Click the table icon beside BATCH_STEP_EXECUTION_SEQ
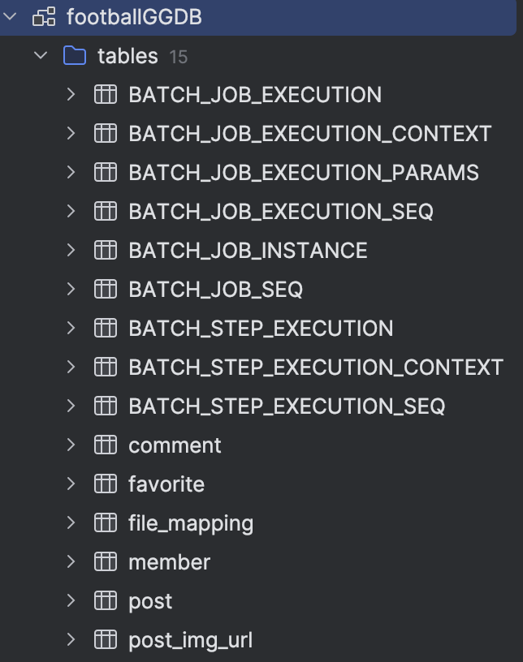 [106, 406]
